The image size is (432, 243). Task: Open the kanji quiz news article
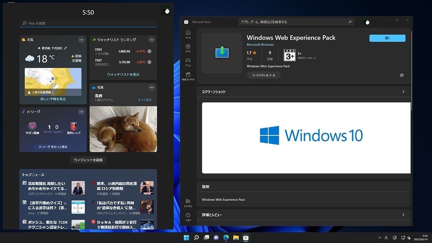[x=48, y=205]
